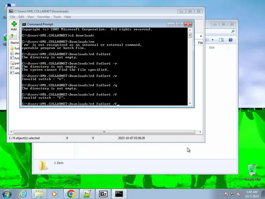265x199 pixels.
Task: Click the taskbar clock showing 3:40 AM
Action: pos(252,194)
